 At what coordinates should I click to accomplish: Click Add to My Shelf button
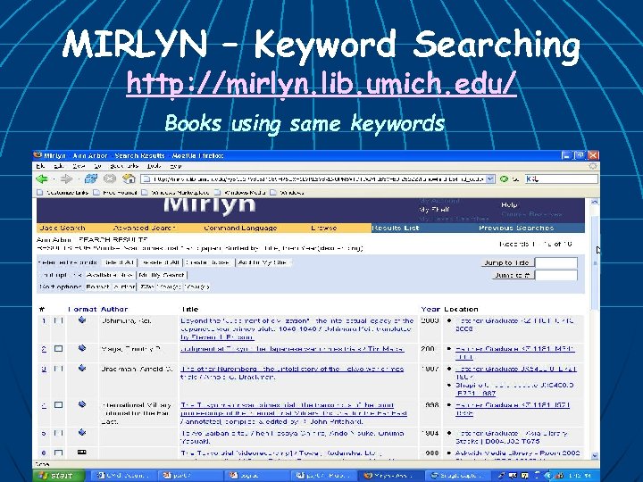[x=263, y=262]
